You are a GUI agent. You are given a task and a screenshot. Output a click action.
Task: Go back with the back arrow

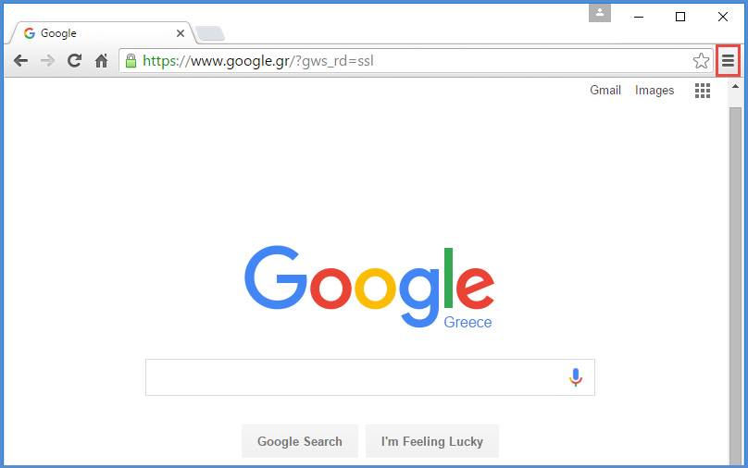coord(20,61)
